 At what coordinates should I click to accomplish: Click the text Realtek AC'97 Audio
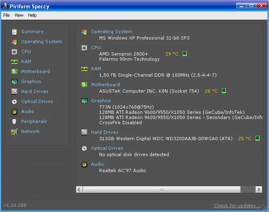pyautogui.click(x=122, y=170)
